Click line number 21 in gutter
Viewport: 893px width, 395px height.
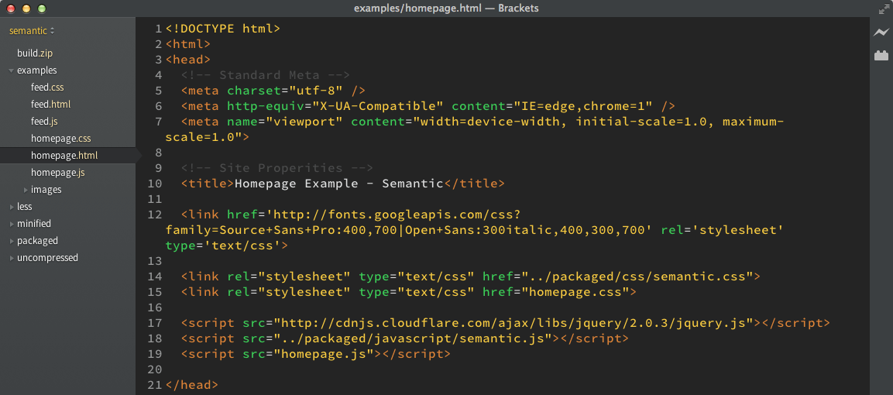[x=154, y=386]
